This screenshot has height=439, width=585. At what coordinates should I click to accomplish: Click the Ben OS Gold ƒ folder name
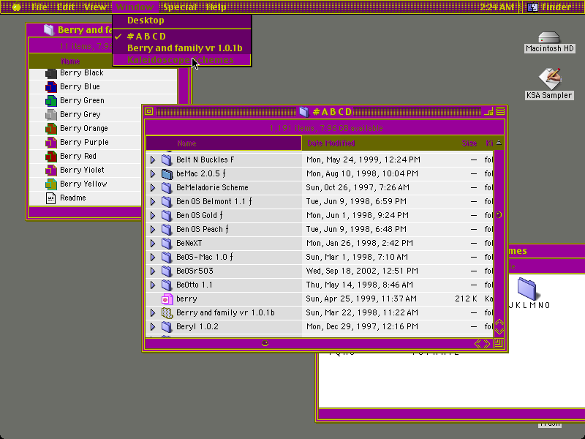[200, 215]
